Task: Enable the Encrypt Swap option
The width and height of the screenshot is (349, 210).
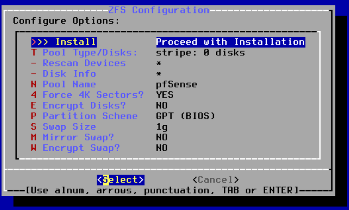Action: [81, 148]
